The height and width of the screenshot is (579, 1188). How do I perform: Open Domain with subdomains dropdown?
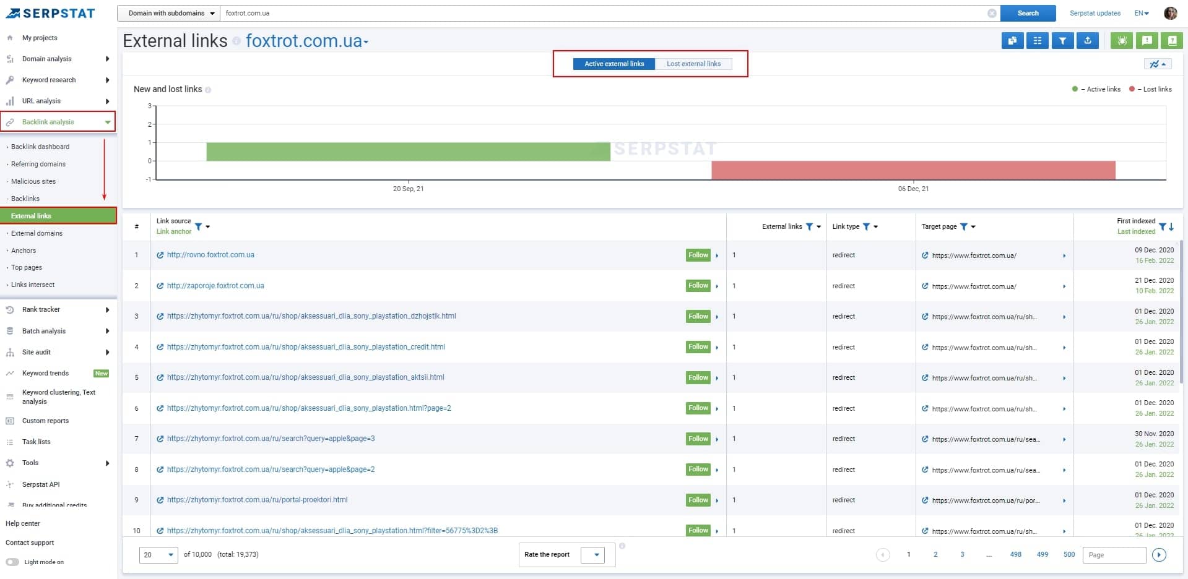(168, 13)
